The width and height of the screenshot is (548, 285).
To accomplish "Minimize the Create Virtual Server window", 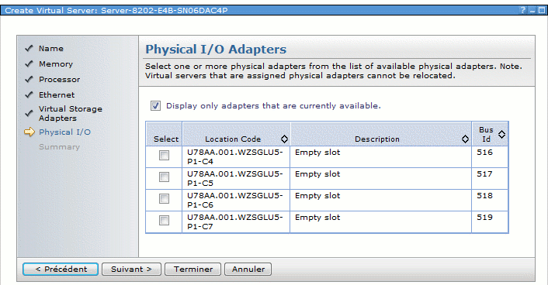I will [532, 11].
